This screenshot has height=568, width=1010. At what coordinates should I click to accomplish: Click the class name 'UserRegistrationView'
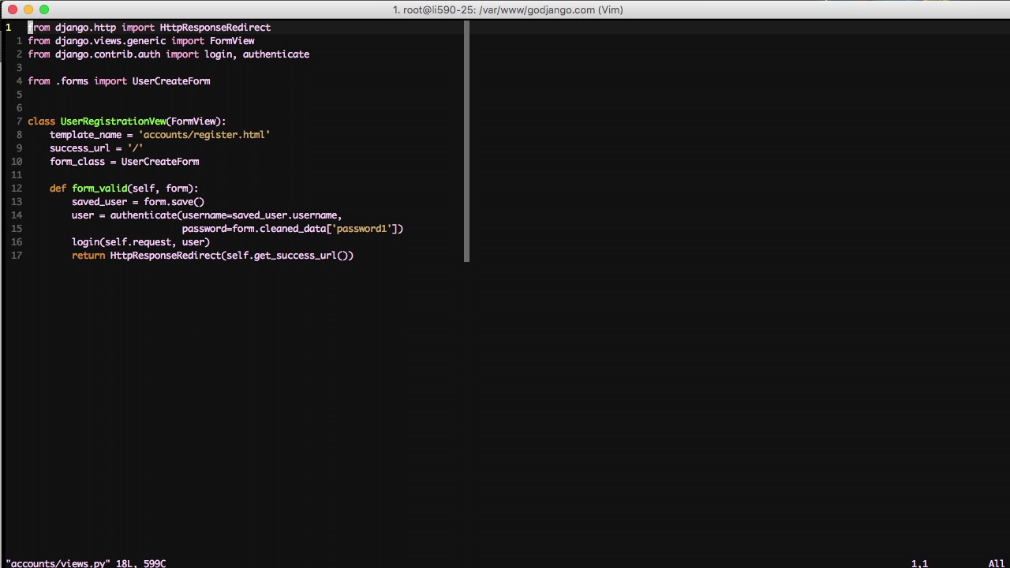tap(113, 121)
